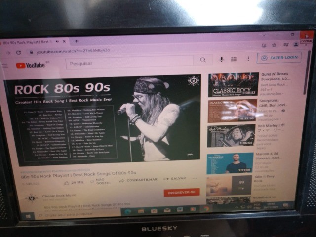Open a new tab with the plus button
This screenshot has height=237, width=316.
click(76, 41)
